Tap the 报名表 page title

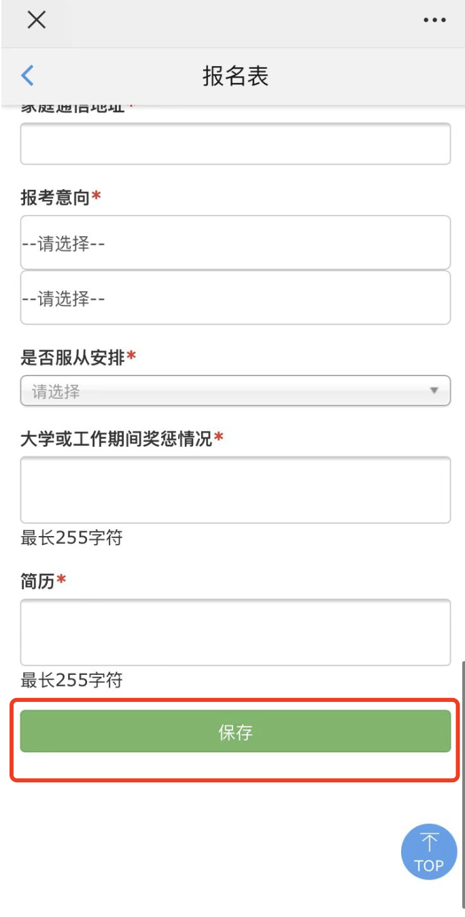point(235,76)
